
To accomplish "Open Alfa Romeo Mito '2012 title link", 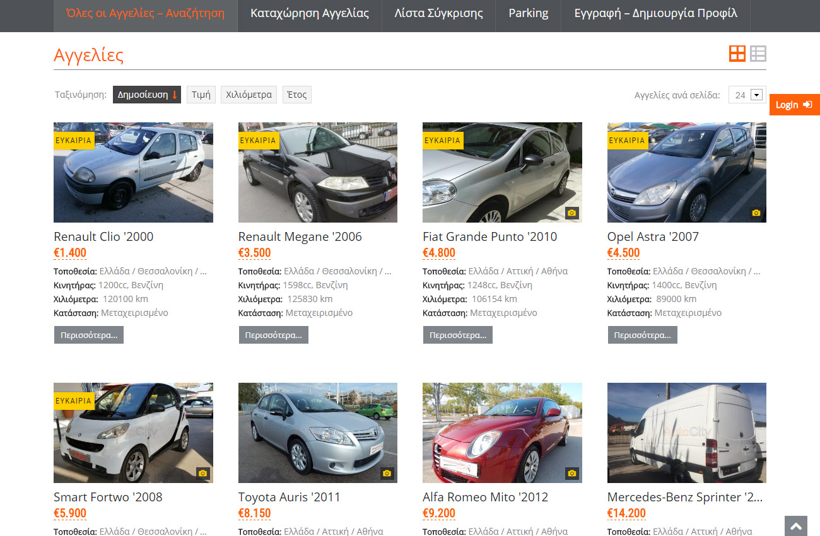I will point(485,497).
